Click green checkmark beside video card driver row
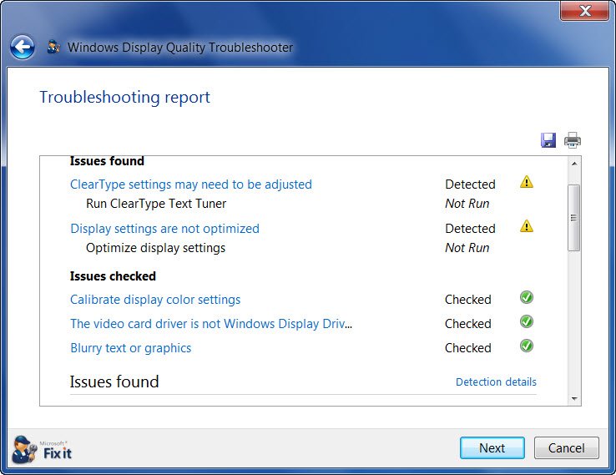 pos(527,321)
